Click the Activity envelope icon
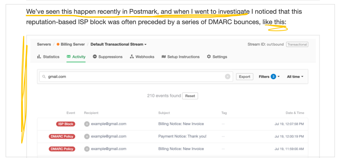The width and height of the screenshot is (338, 158). click(69, 57)
